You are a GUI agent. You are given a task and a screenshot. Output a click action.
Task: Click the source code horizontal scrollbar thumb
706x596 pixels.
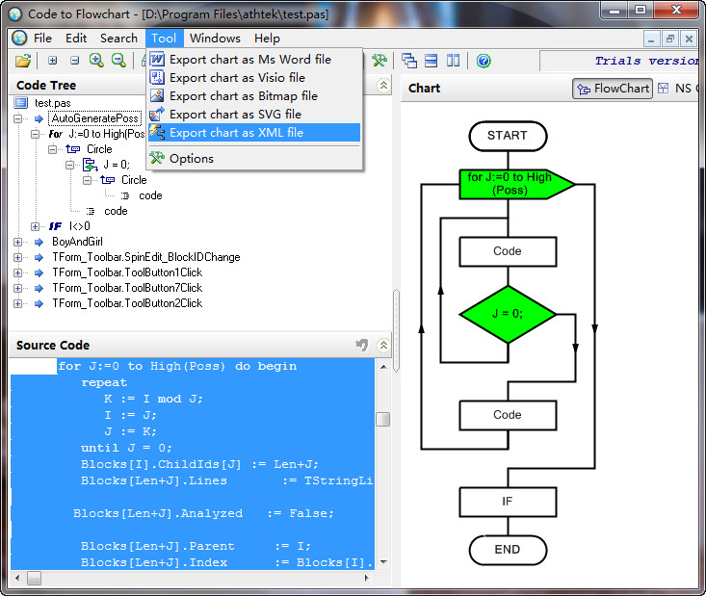pyautogui.click(x=34, y=578)
